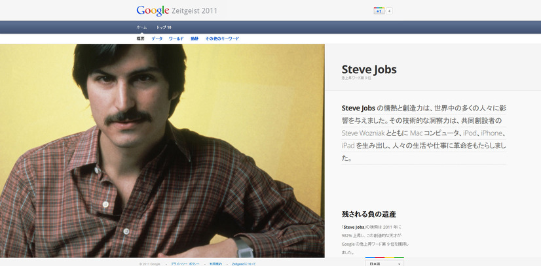
Task: Click the Zeitgeist 2011 title text
Action: click(195, 10)
